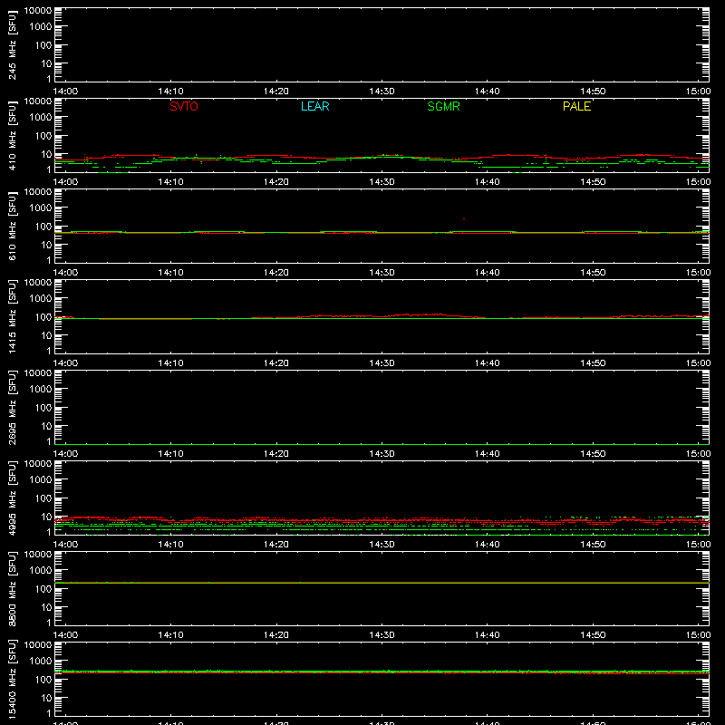Click 14:50 time label under the 2695 MHz plot

593,454
